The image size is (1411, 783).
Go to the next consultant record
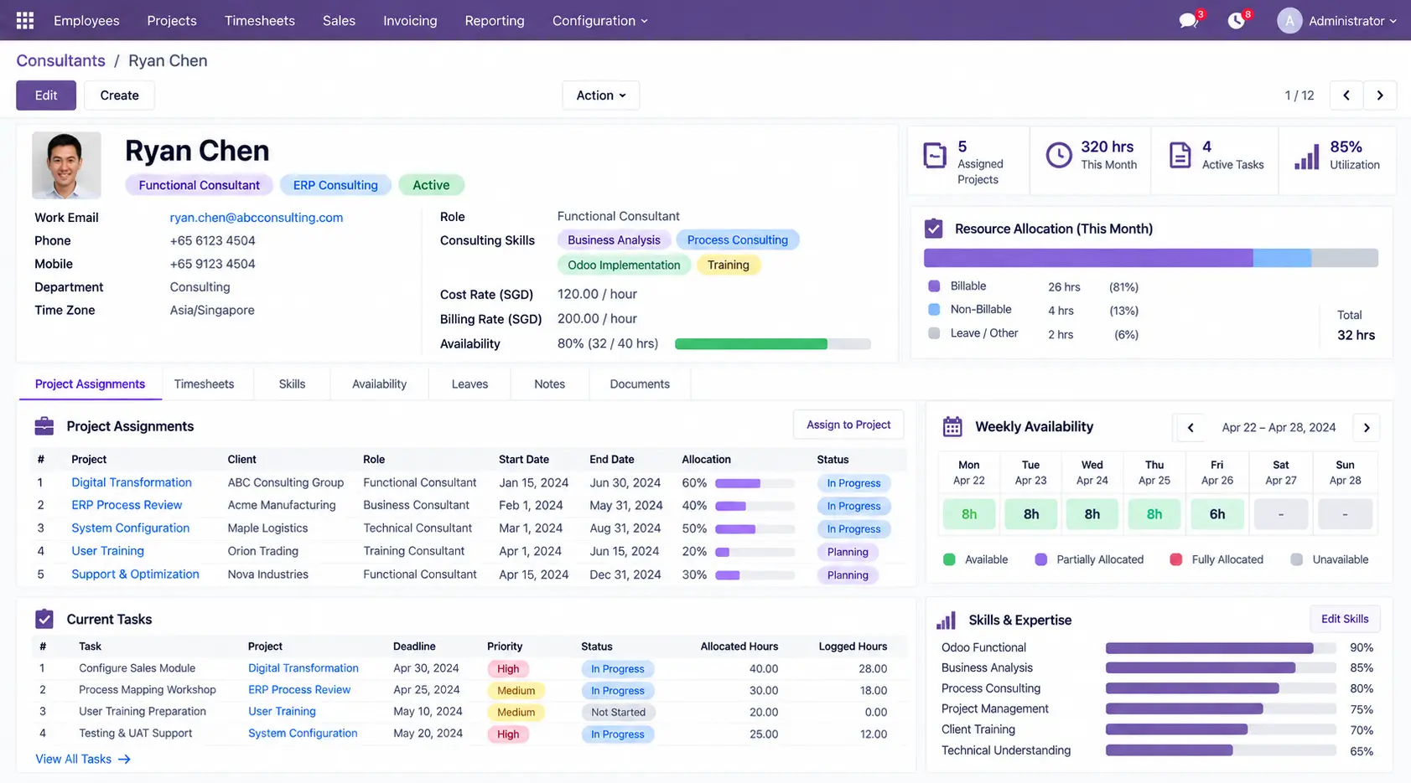[1380, 95]
